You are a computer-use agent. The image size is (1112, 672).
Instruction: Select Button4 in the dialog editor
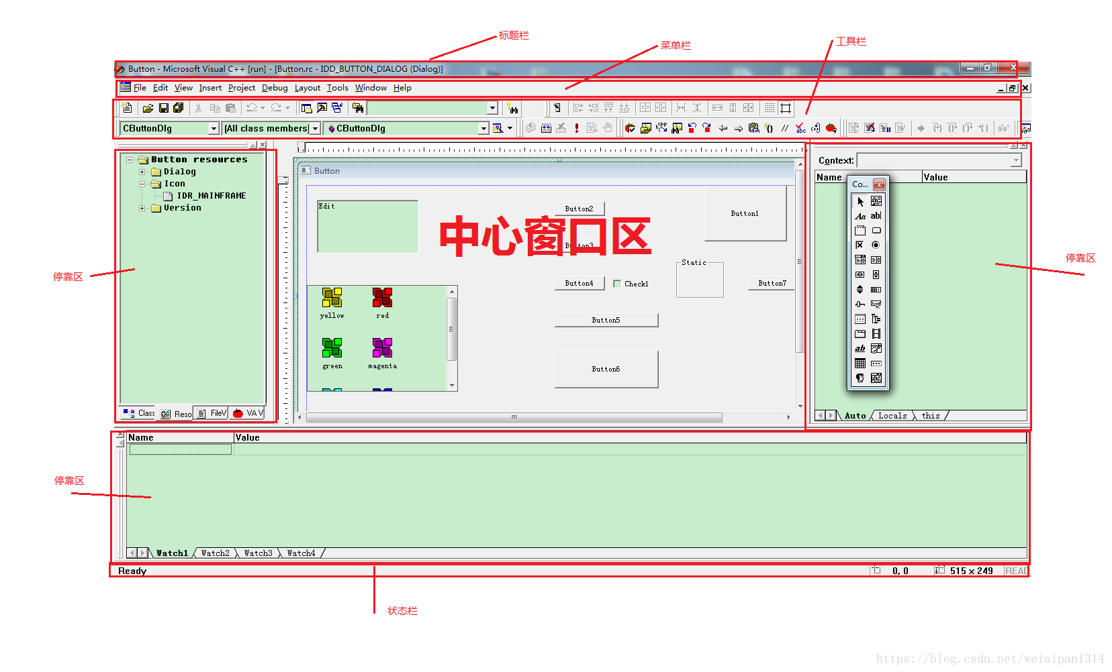point(579,284)
